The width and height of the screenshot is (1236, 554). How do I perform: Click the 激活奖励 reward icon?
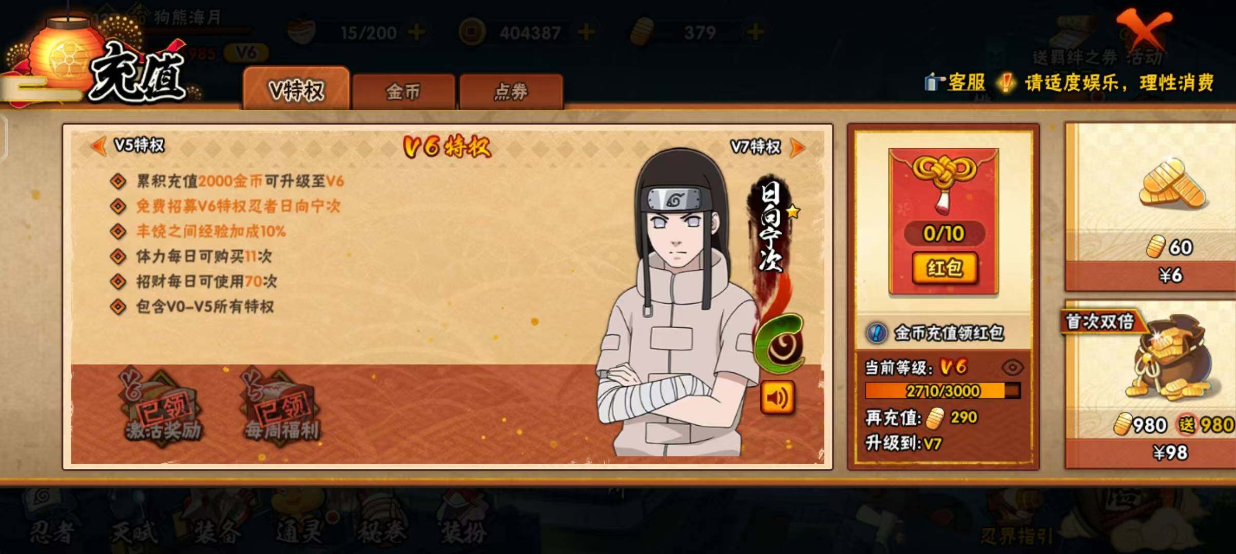(162, 408)
